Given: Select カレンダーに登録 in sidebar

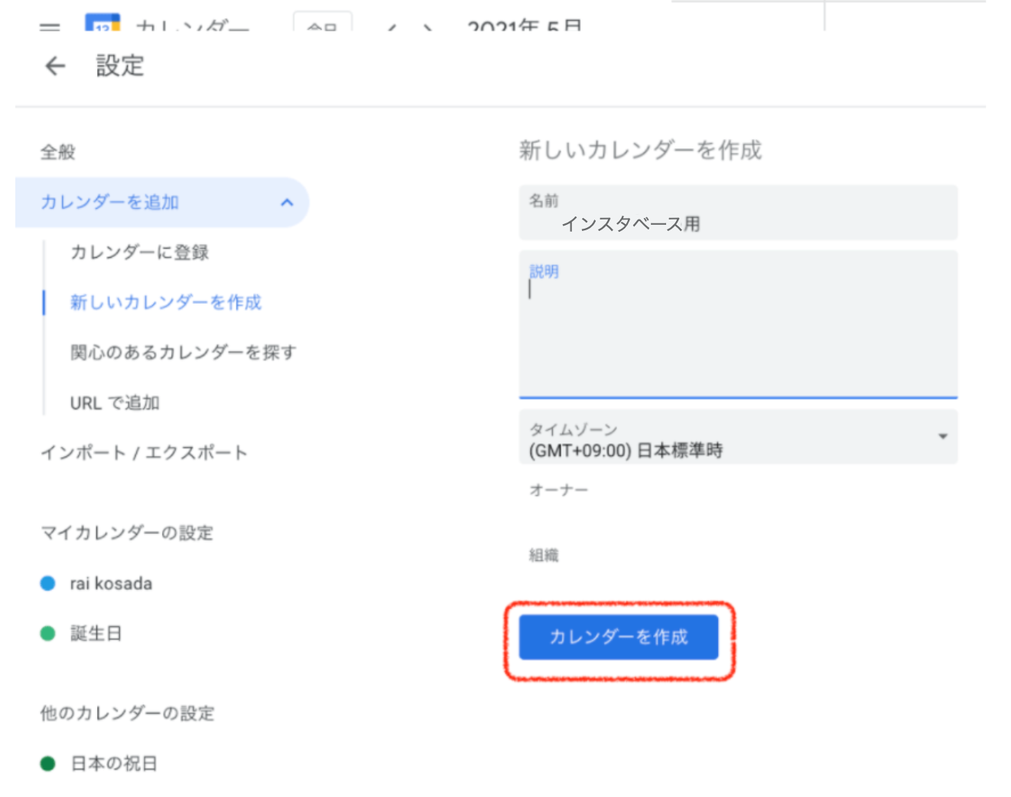Looking at the screenshot, I should (139, 252).
